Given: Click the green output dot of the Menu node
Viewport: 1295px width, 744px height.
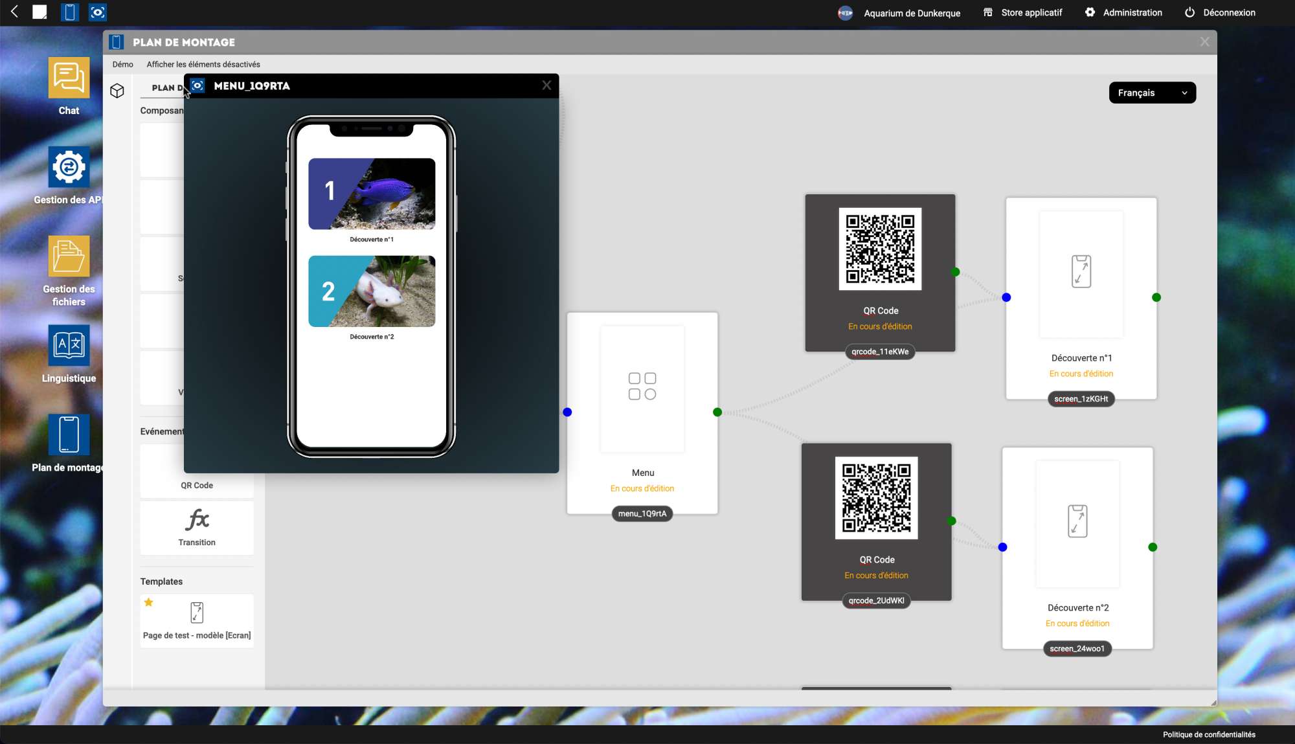Looking at the screenshot, I should click(x=717, y=412).
